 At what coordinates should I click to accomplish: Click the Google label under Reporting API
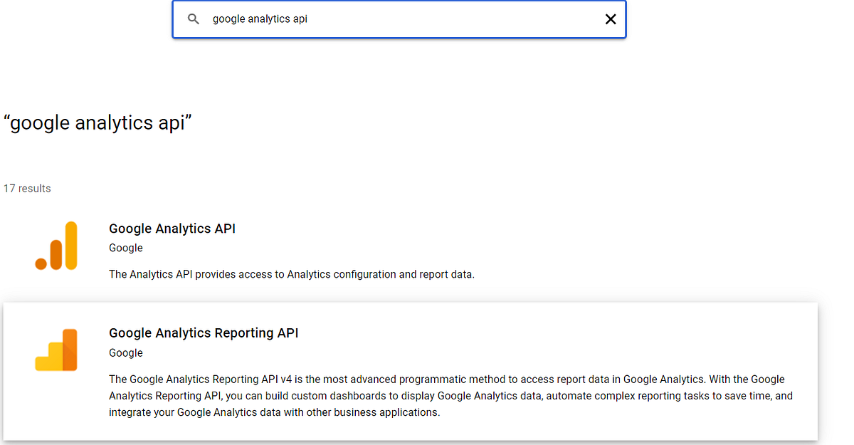click(125, 352)
